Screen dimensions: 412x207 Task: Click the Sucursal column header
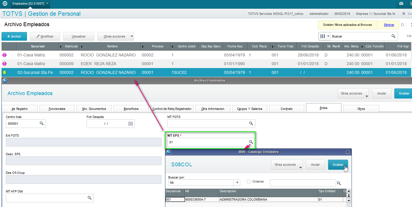(38, 46)
